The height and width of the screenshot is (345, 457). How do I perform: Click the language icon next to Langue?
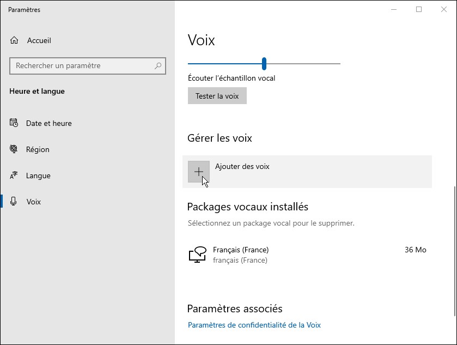pyautogui.click(x=14, y=175)
